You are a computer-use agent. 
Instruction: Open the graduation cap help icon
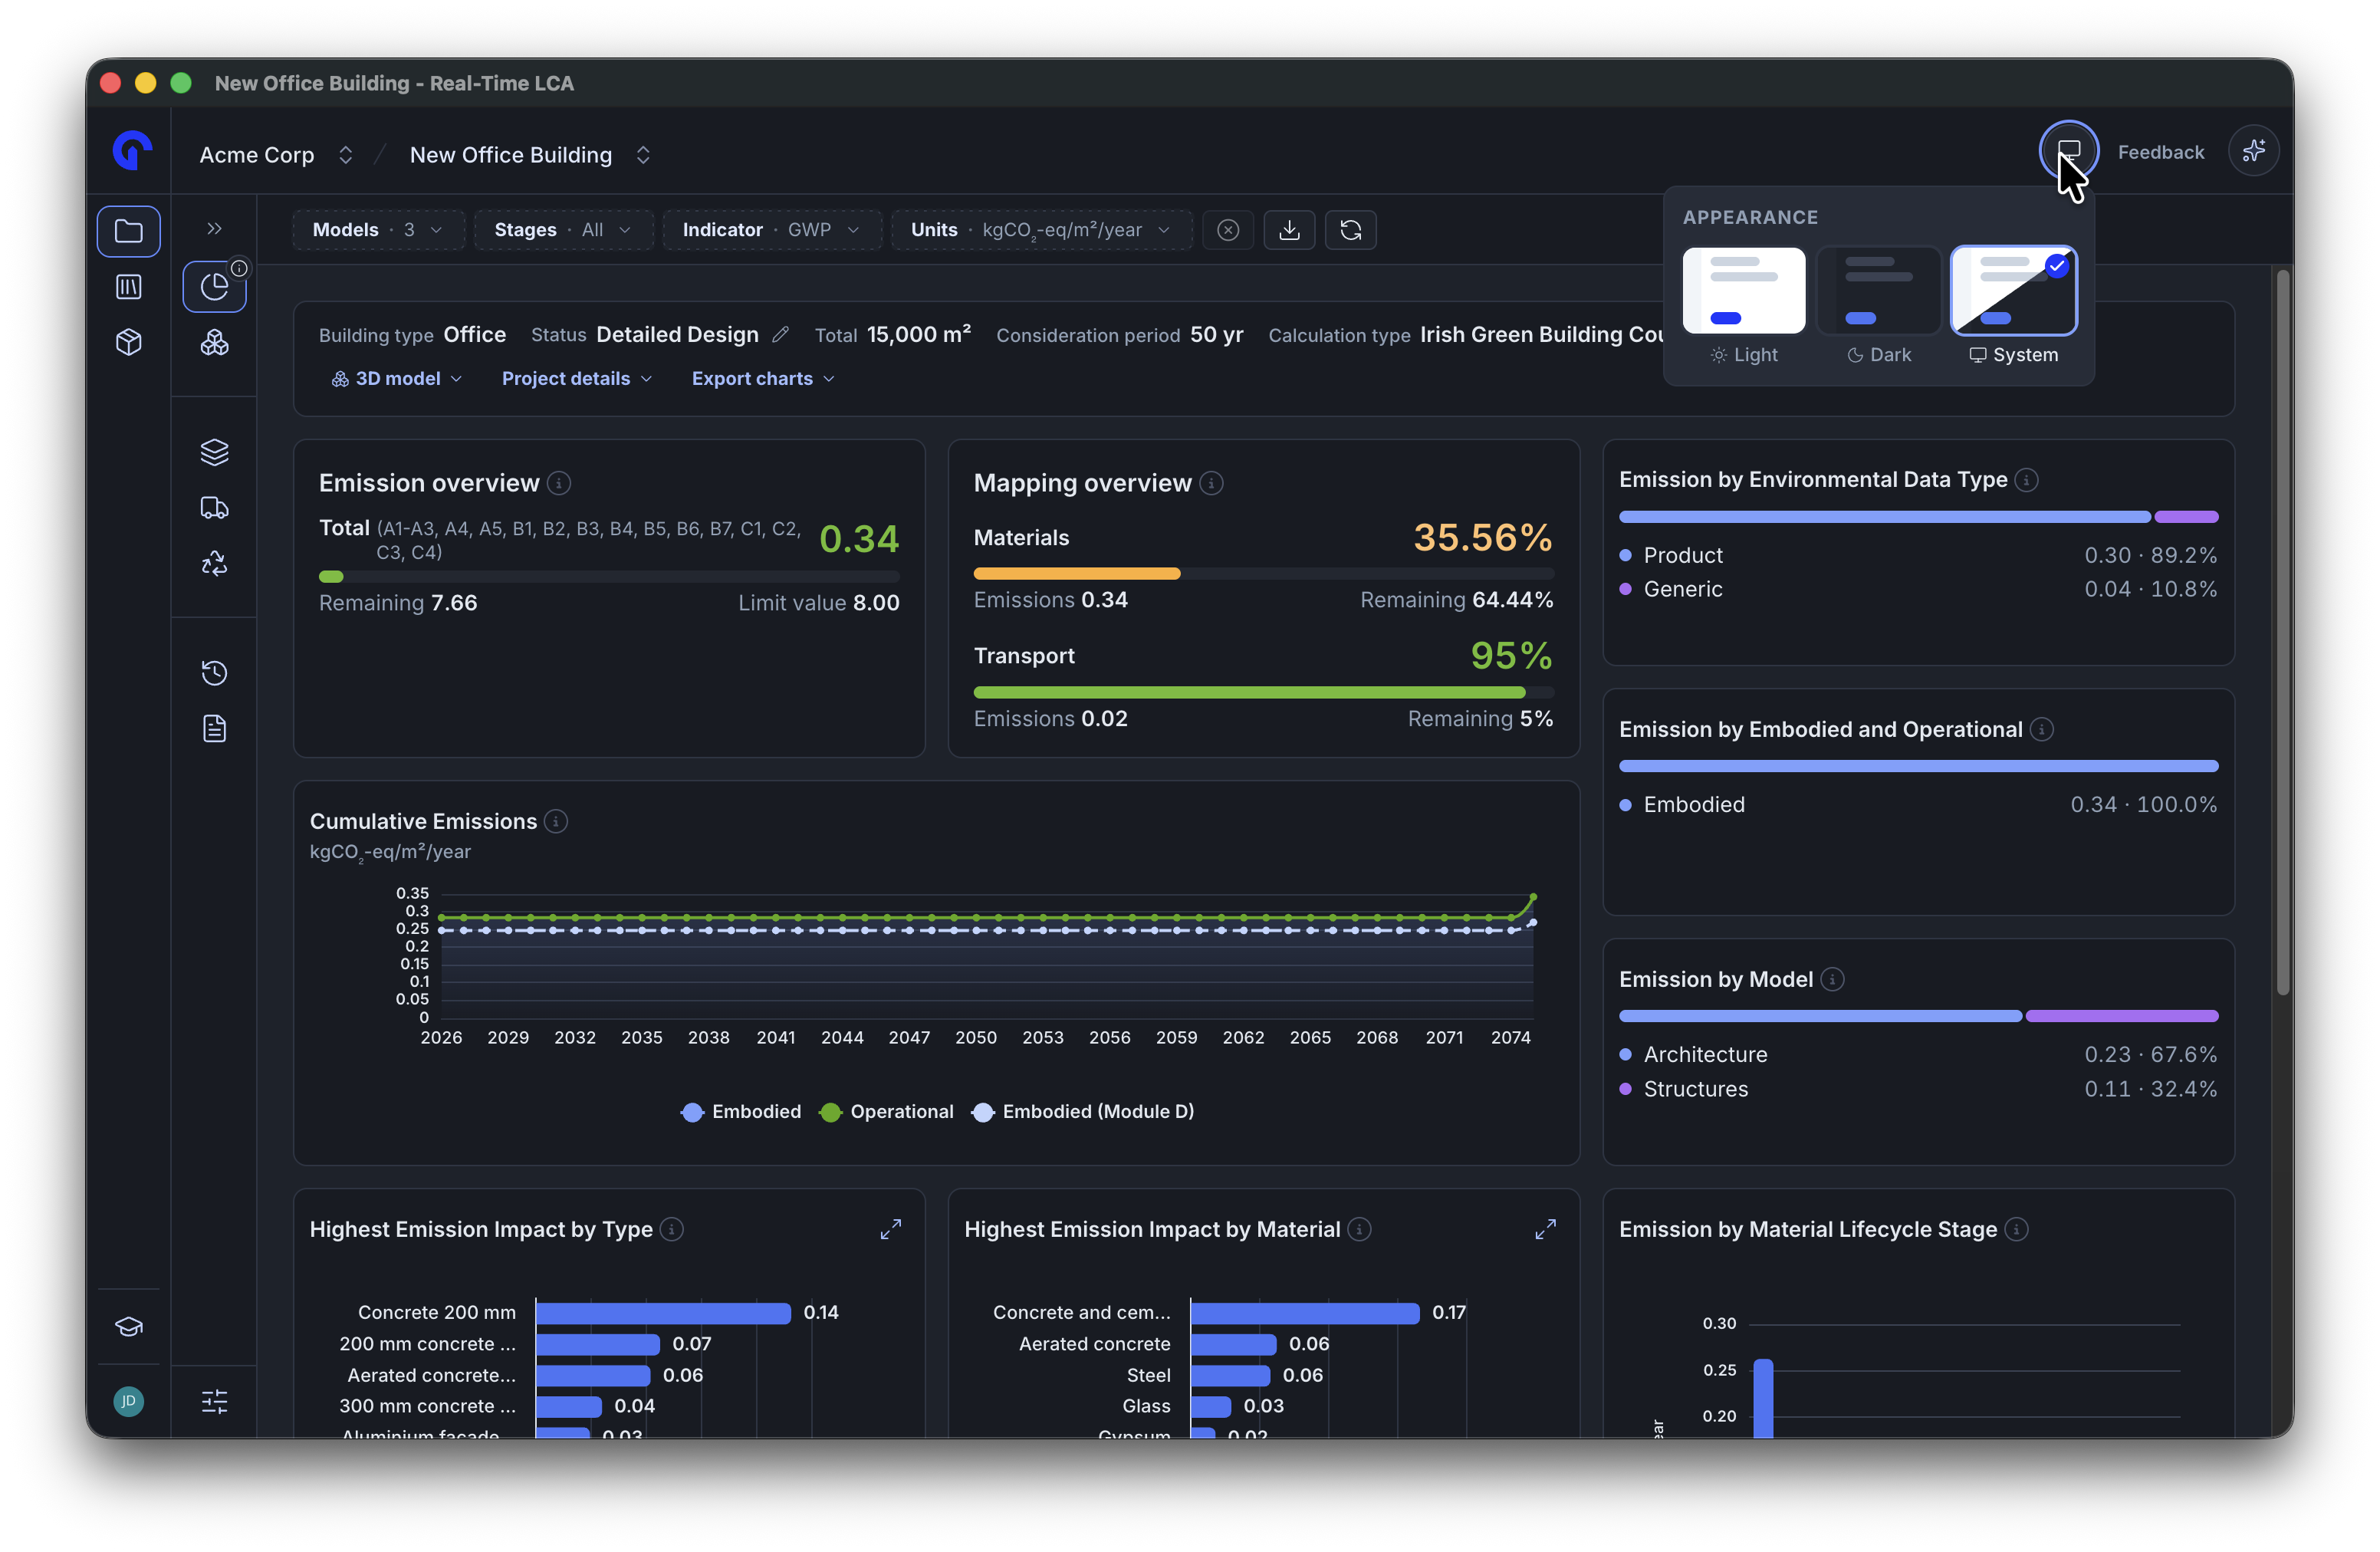point(129,1327)
